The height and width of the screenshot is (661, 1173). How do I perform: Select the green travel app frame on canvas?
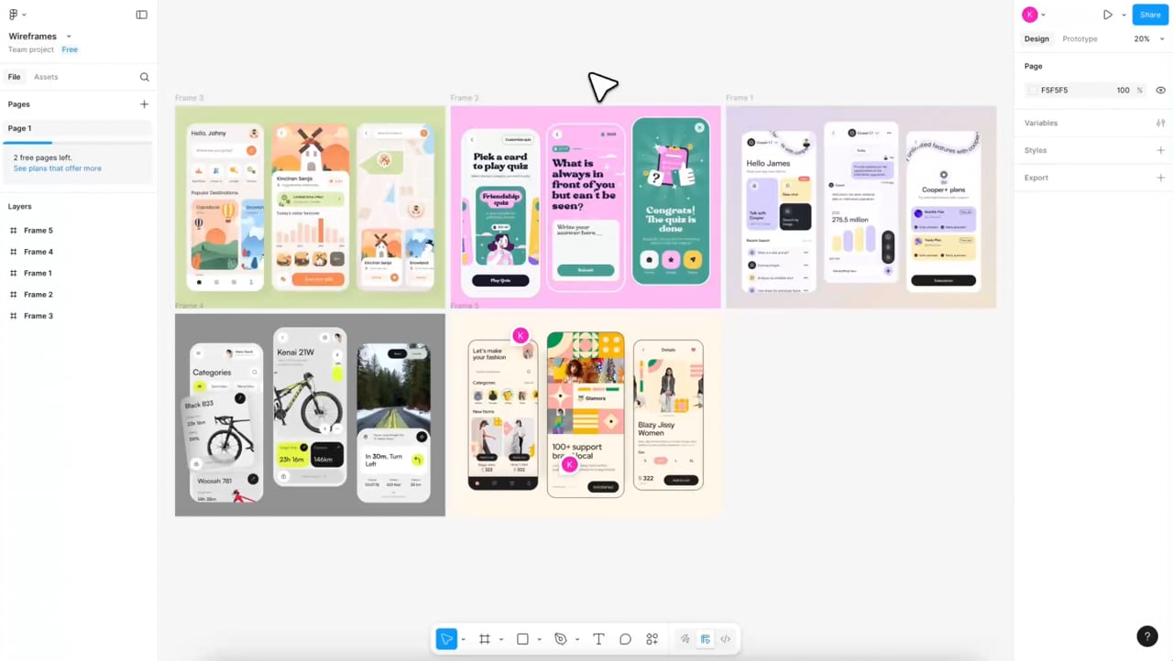pyautogui.click(x=310, y=207)
